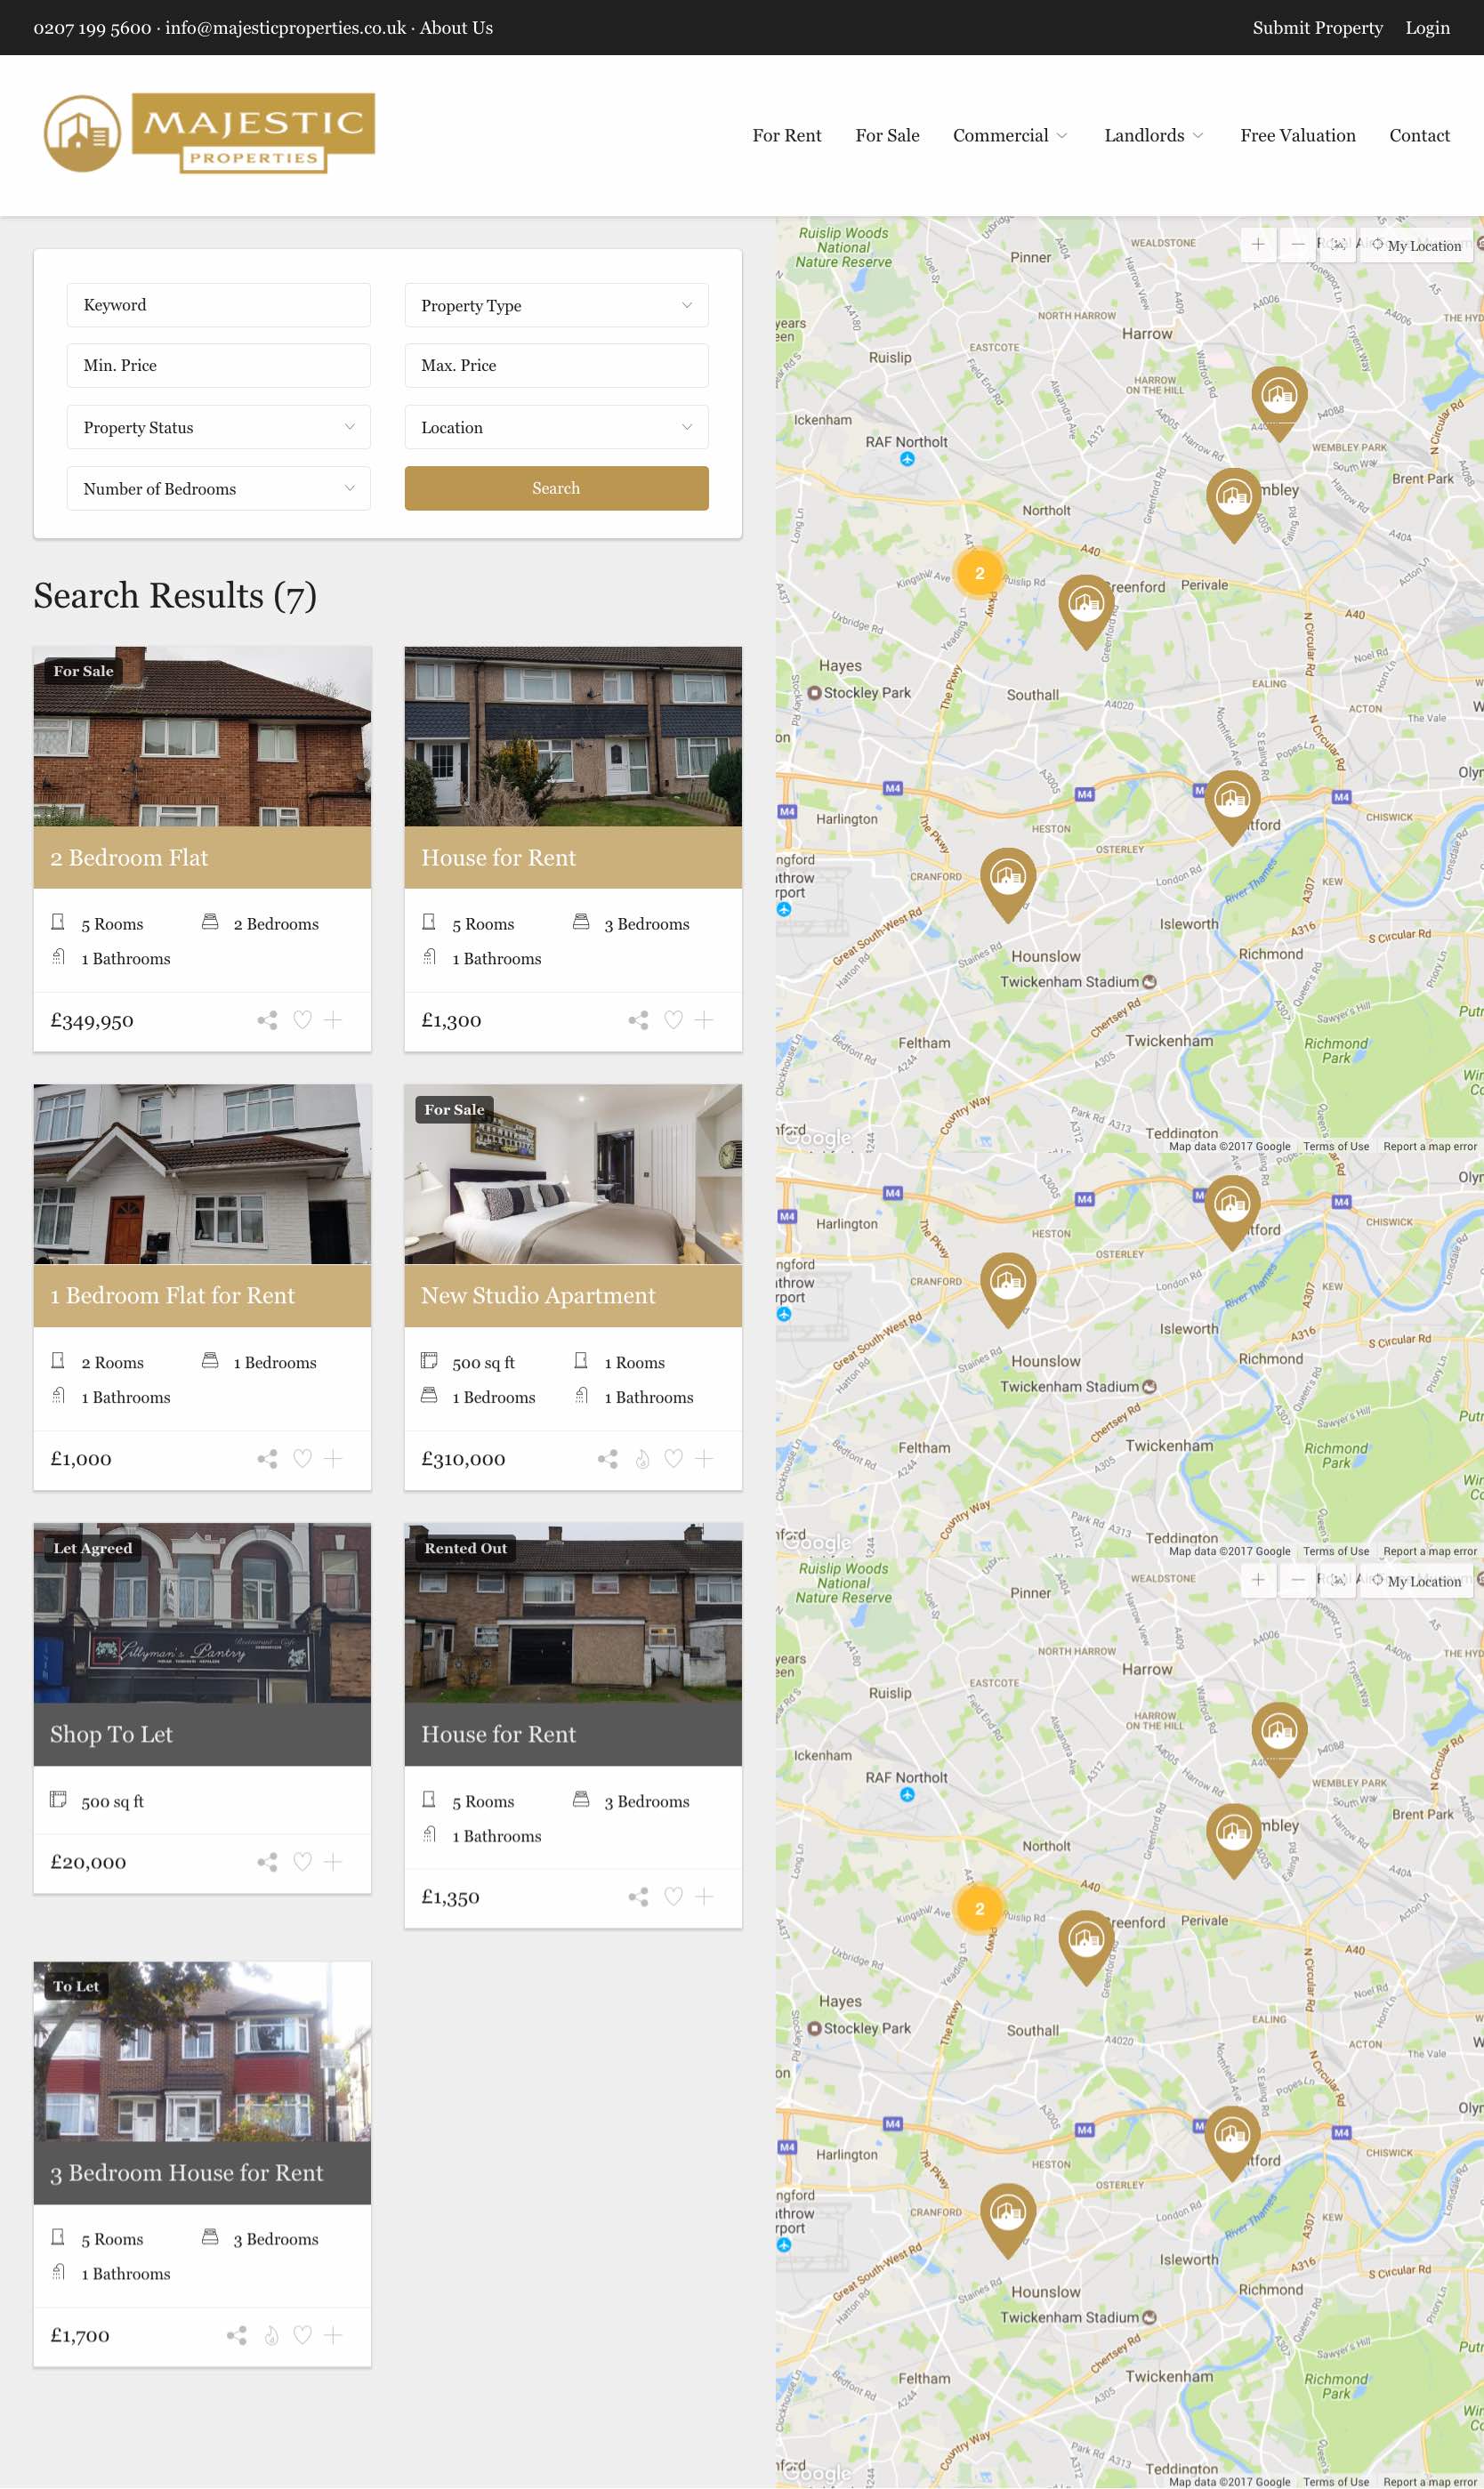Toggle map view with the top image icon button
Viewport: 1484px width, 2489px height.
(x=1338, y=245)
